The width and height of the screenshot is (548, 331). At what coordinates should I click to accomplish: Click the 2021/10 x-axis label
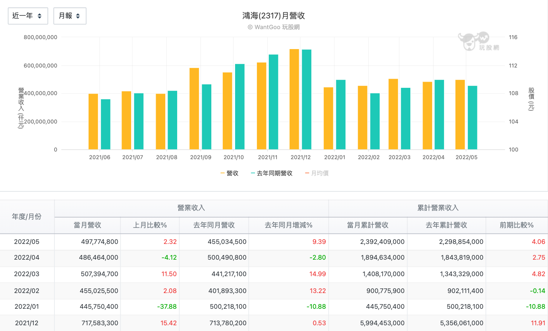(234, 157)
